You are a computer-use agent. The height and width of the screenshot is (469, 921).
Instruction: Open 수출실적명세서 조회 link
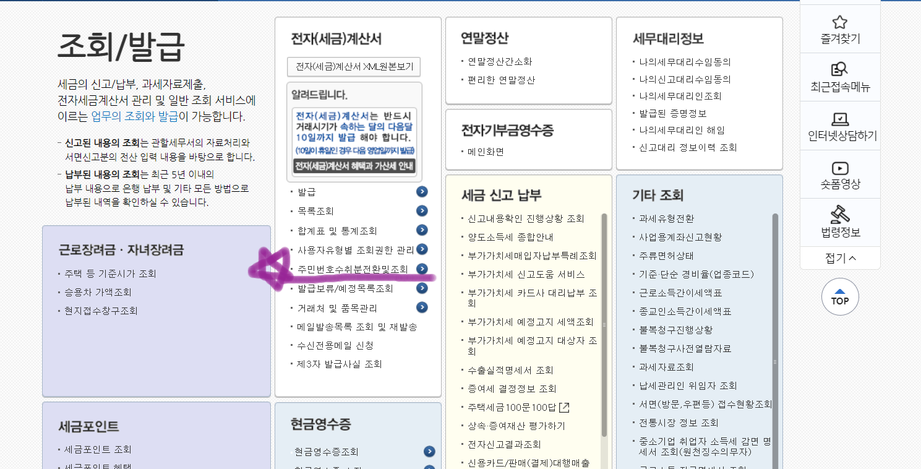(510, 370)
